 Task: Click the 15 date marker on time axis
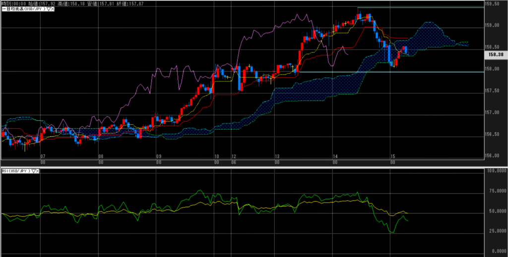(391, 156)
